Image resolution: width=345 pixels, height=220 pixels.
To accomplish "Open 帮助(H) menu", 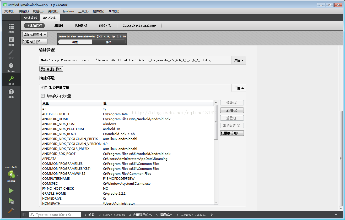I will coord(114,11).
